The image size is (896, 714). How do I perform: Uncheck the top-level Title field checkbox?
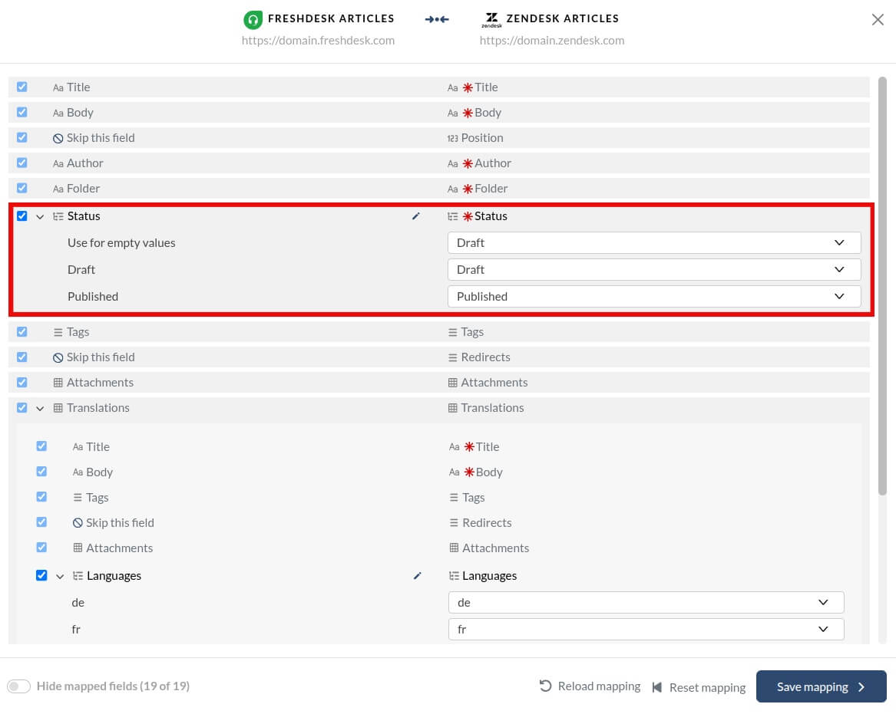[x=21, y=87]
